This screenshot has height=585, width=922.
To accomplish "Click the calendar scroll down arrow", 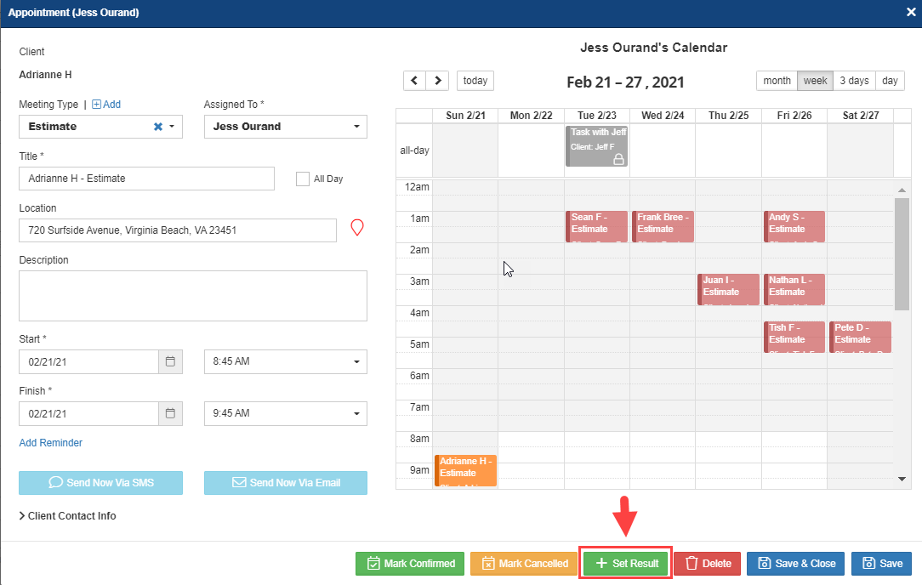I will [x=902, y=480].
